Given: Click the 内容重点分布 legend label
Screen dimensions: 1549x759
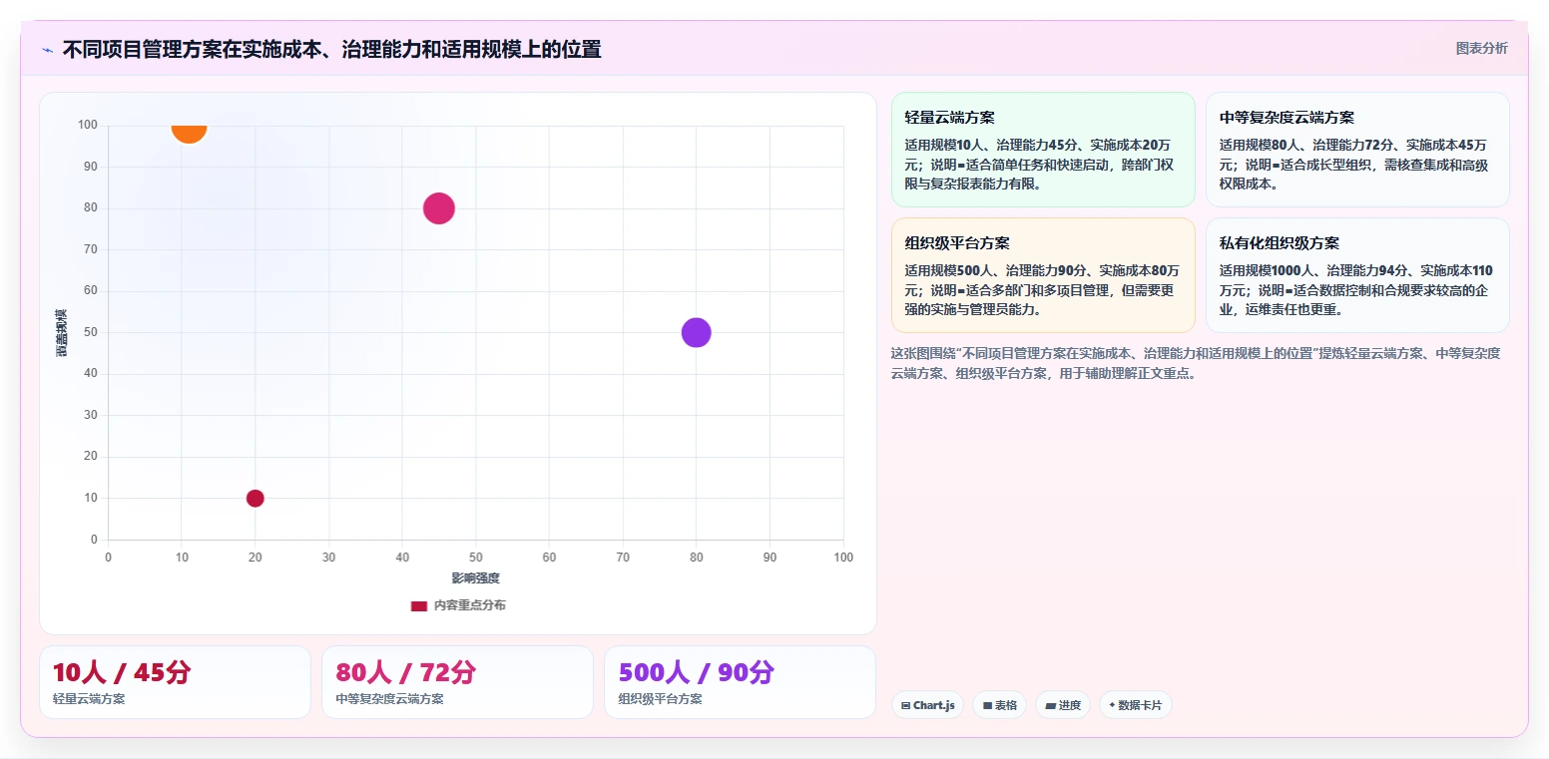Looking at the screenshot, I should 469,605.
